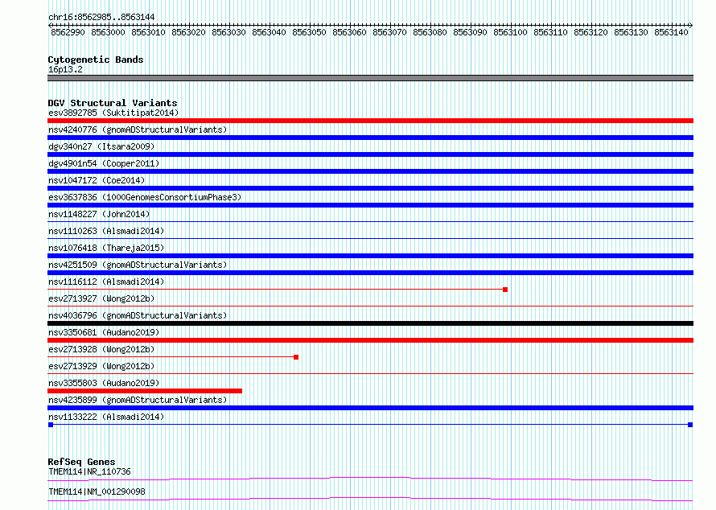Open nsv1076418 (Thareja2015) label

click(x=106, y=248)
